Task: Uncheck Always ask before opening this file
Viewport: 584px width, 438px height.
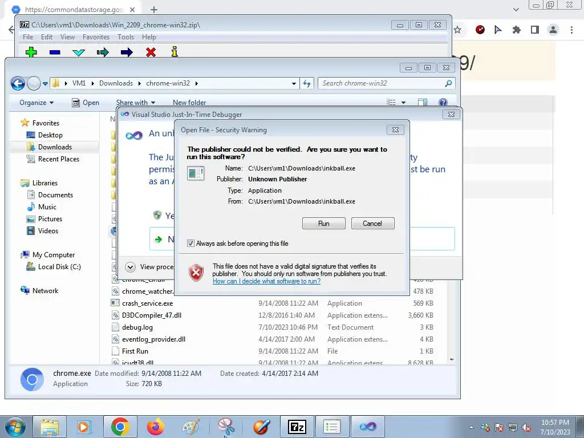Action: 190,244
